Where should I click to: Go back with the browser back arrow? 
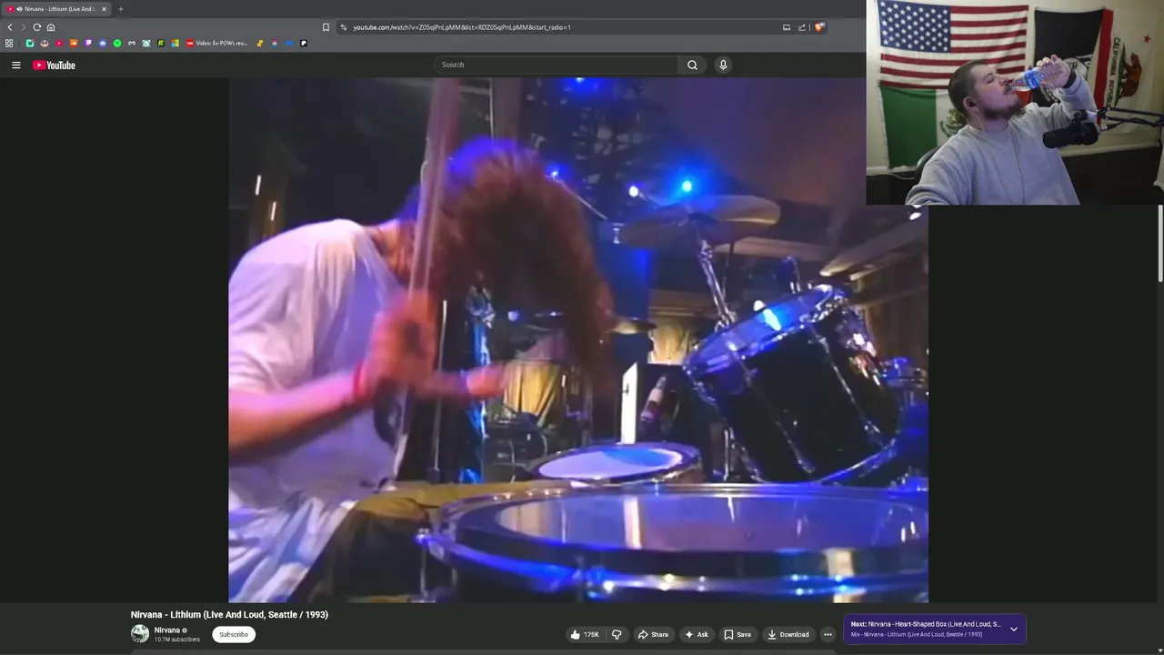click(x=10, y=27)
